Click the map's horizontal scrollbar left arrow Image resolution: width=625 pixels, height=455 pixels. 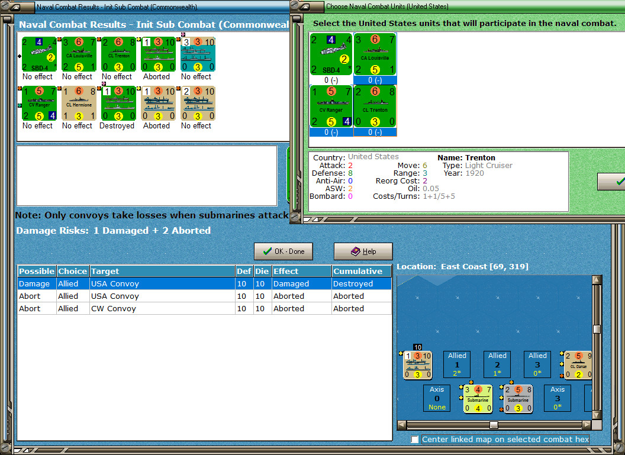tap(402, 425)
